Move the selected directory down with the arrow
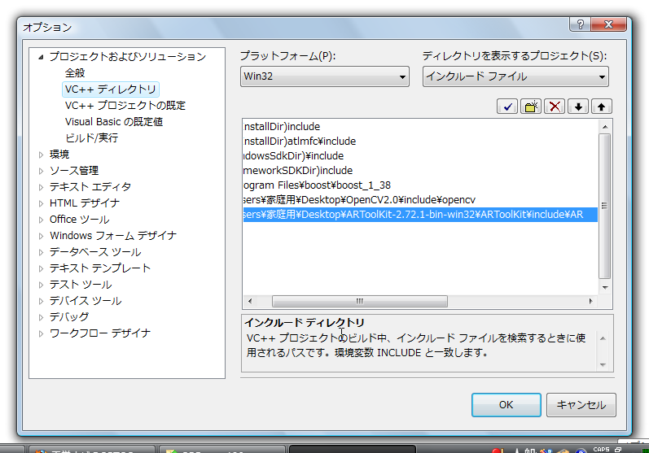649x453 pixels. [x=578, y=107]
